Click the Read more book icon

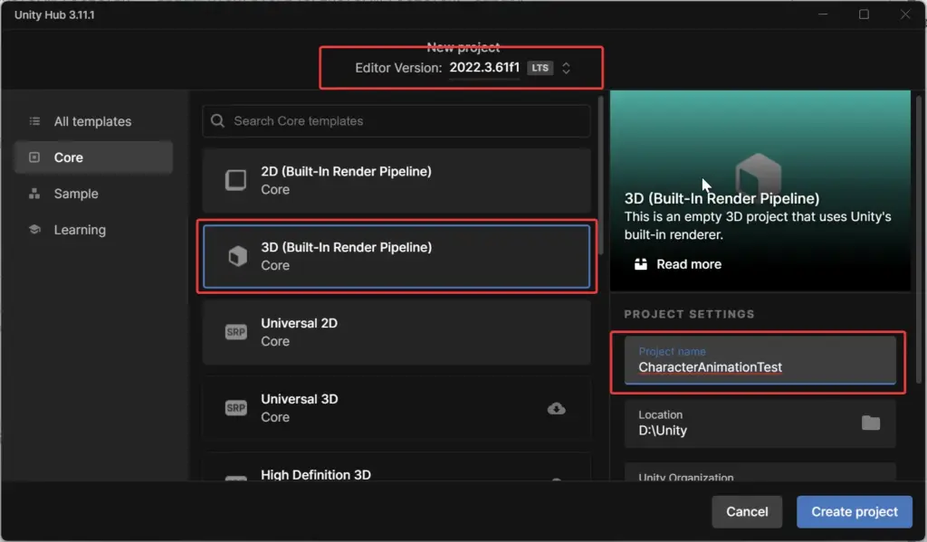tap(641, 264)
